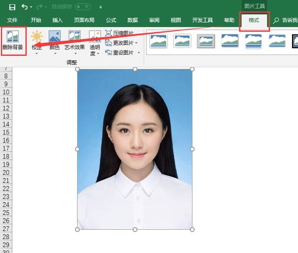Viewport: 298px width, 253px height.
Task: Open the 颜色 color options
Action: click(x=54, y=41)
